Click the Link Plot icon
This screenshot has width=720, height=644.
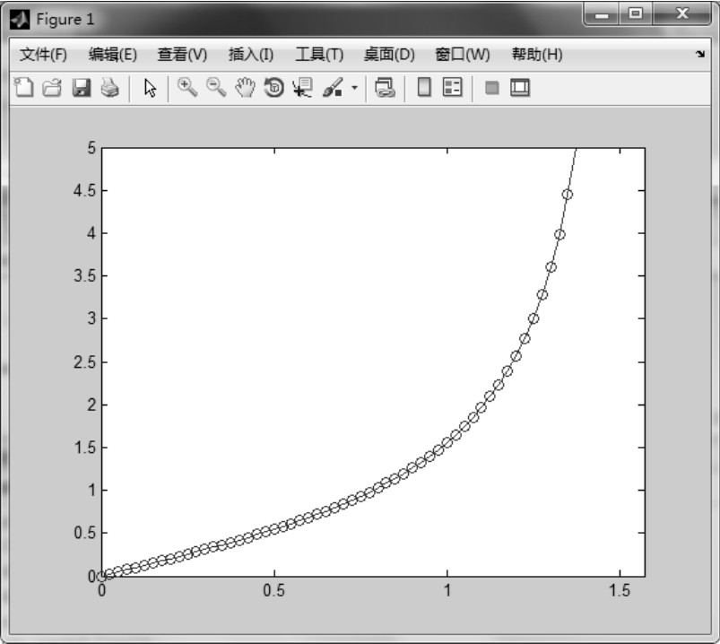click(x=385, y=88)
